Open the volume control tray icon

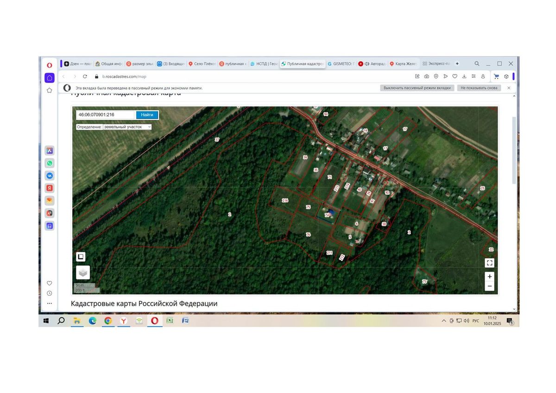coord(466,321)
